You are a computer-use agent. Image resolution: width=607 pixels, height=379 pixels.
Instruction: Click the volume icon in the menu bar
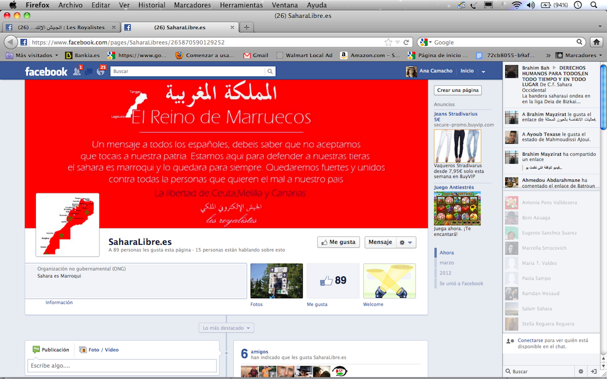[531, 5]
